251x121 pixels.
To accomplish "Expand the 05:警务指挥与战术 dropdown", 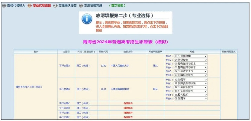I will point(191,64).
